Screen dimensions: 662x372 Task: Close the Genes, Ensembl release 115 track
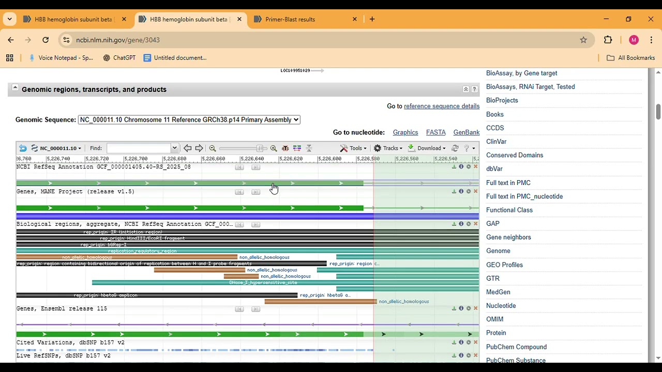[x=476, y=308]
